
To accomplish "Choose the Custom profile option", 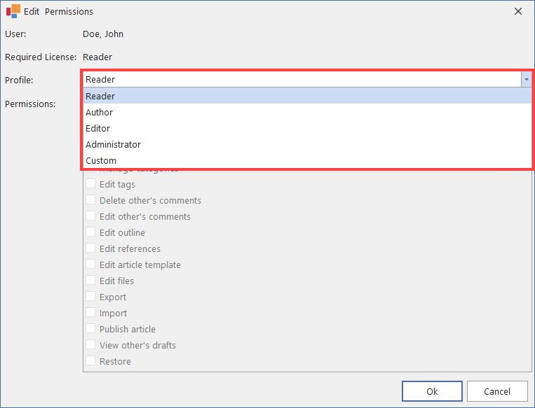I will point(101,160).
